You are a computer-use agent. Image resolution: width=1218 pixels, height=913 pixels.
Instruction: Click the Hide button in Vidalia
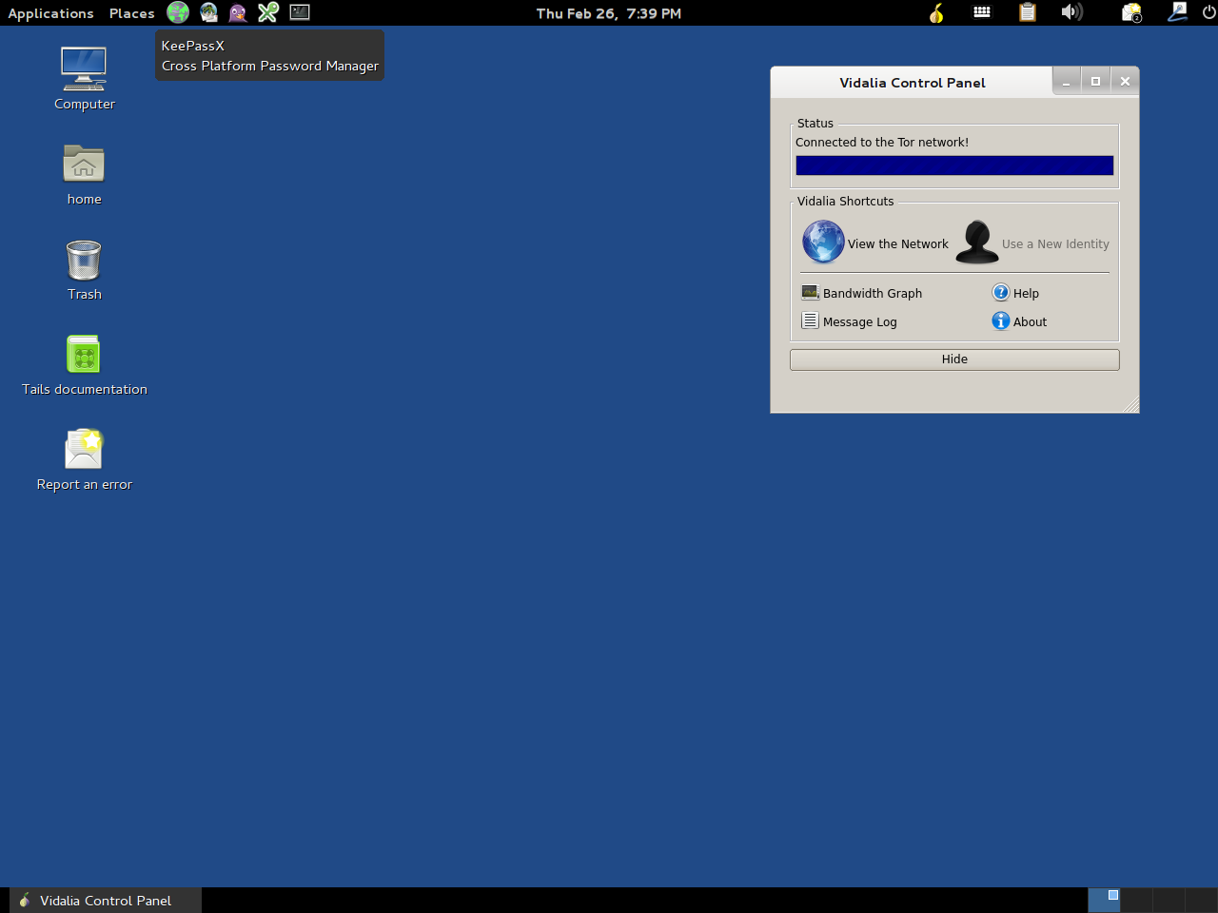point(954,359)
